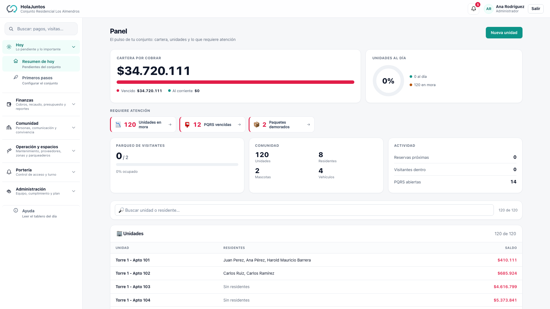Click the tools icon for Operación y espacios
550x309 pixels.
pos(9,151)
